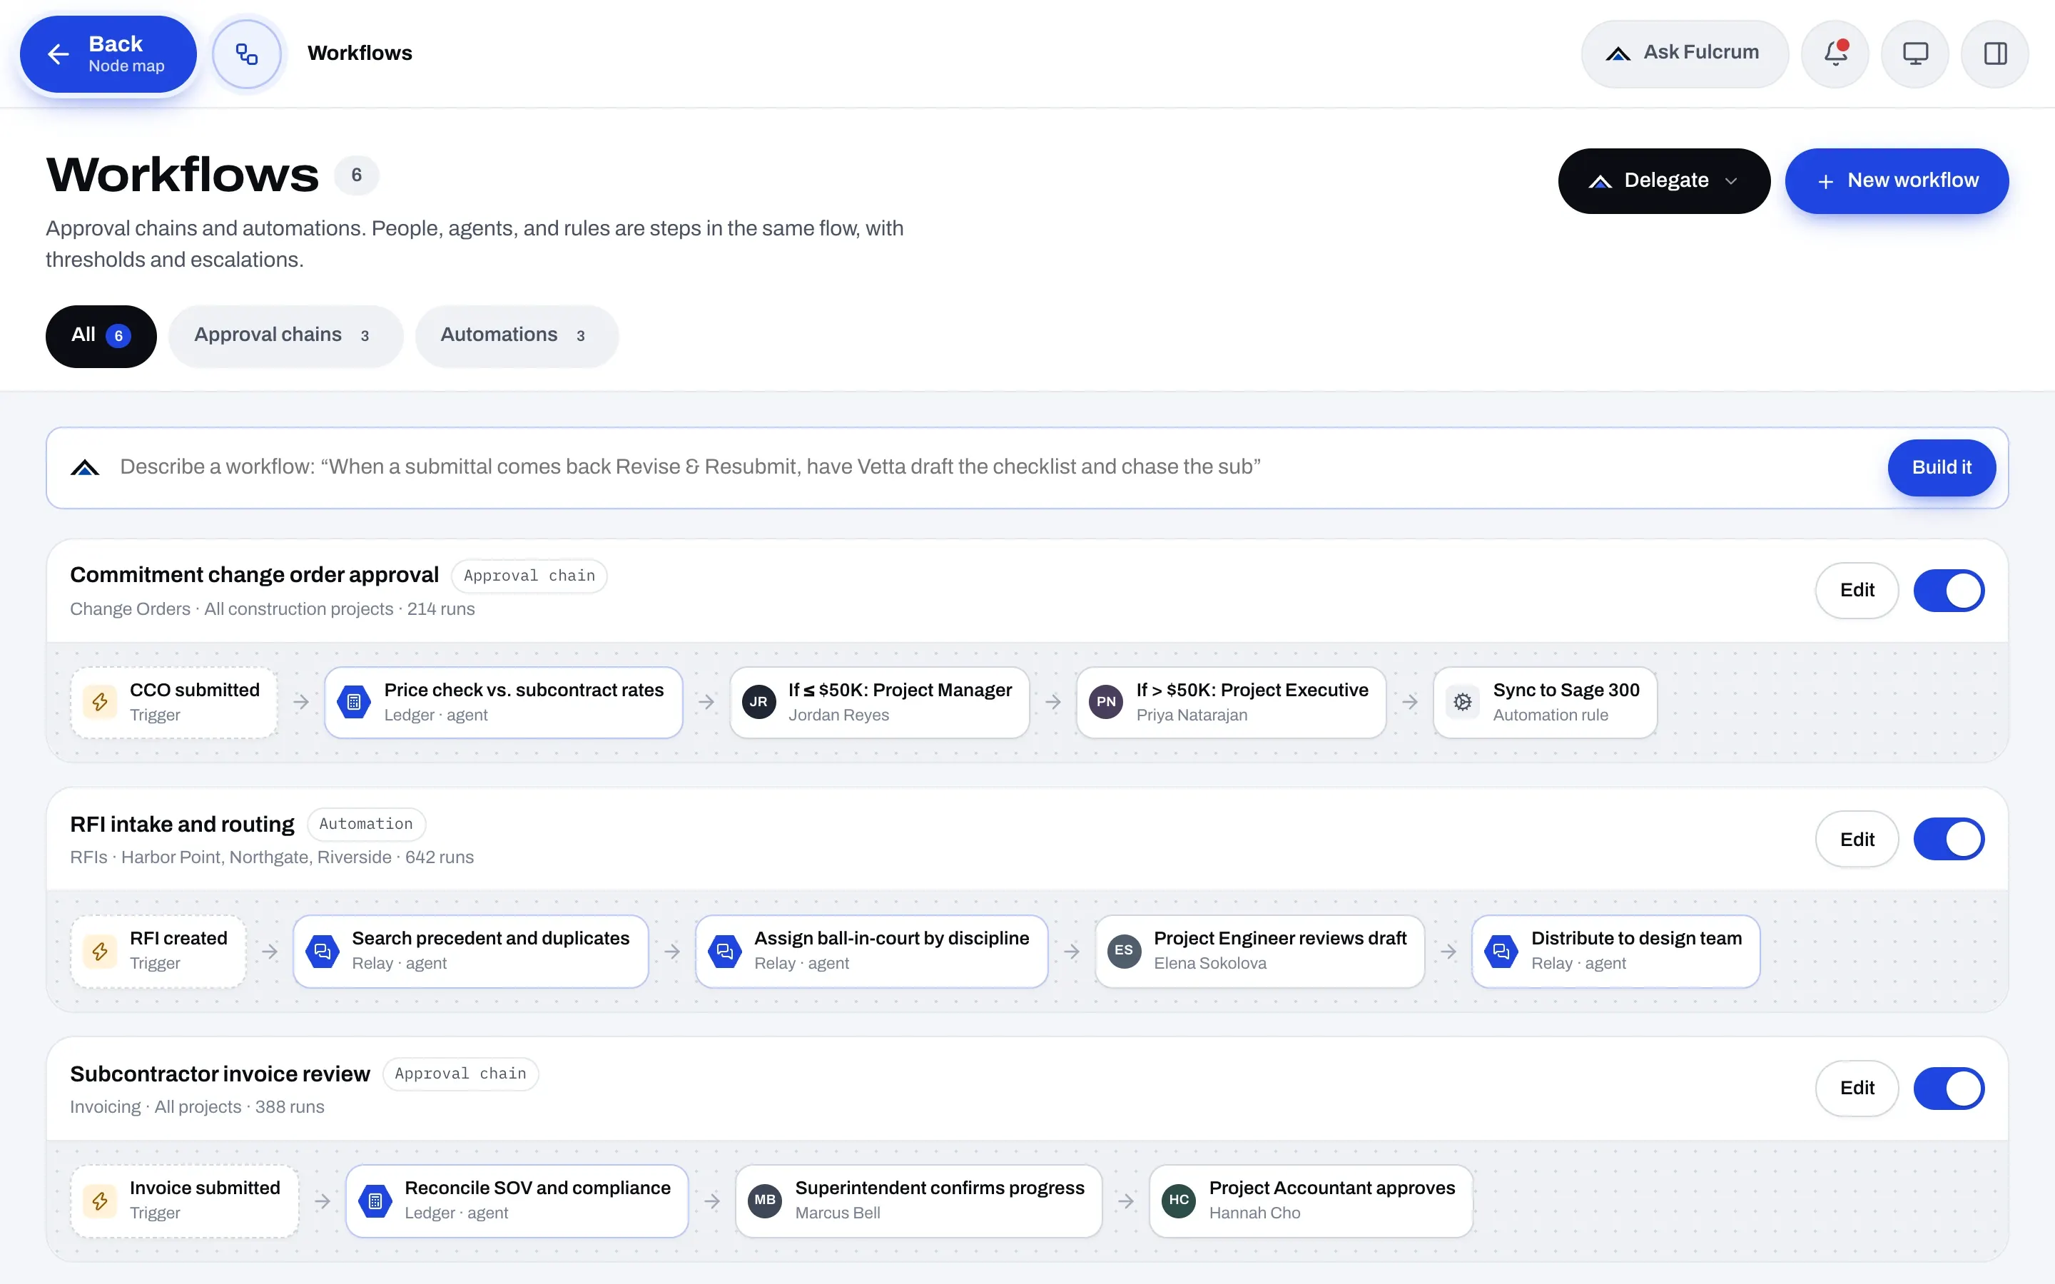2055x1284 pixels.
Task: Open Project Accountant approves step
Action: tap(1311, 1201)
